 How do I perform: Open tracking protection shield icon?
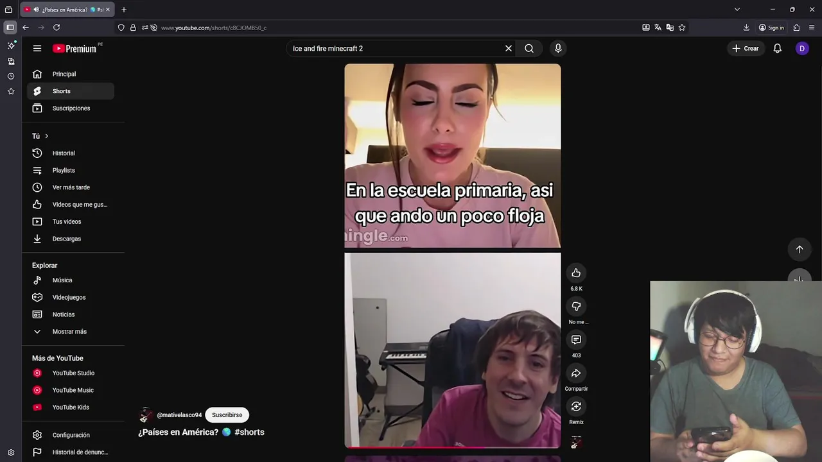[x=121, y=28]
